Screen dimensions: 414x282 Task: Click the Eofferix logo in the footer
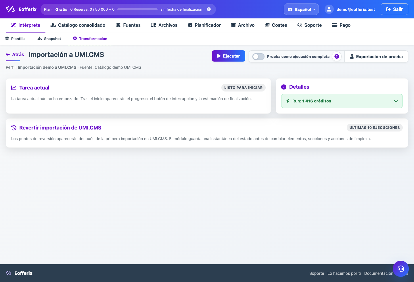pyautogui.click(x=19, y=273)
